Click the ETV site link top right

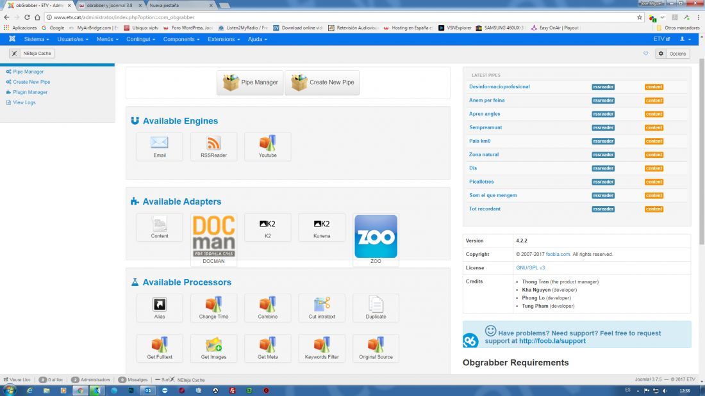click(x=661, y=39)
